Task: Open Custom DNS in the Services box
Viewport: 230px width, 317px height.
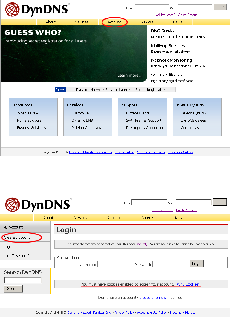Action: 82,113
